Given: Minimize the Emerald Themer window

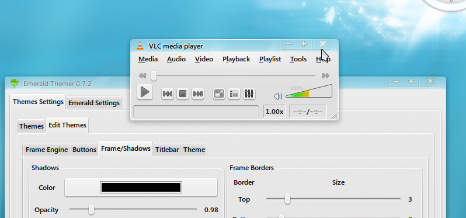Looking at the screenshot, I should [x=396, y=81].
